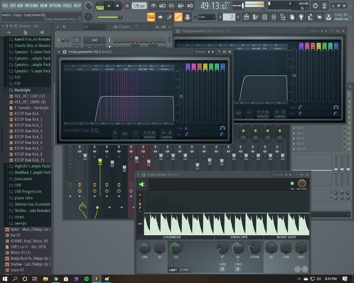The image size is (354, 283).
Task: Open the Line snap dropdown
Action: point(206,17)
